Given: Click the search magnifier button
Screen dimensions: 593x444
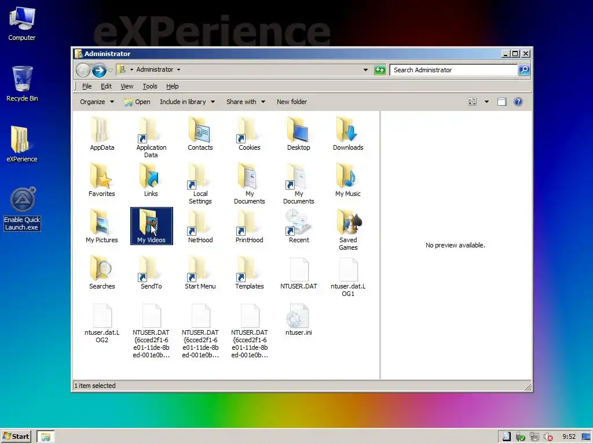Looking at the screenshot, I should (524, 70).
